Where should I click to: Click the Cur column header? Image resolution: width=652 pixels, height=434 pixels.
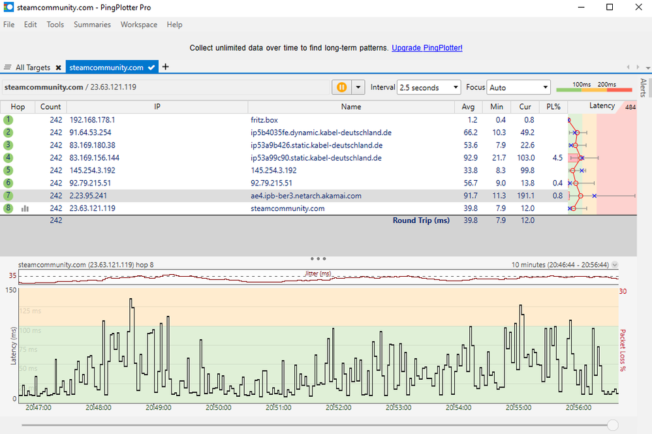tap(525, 107)
